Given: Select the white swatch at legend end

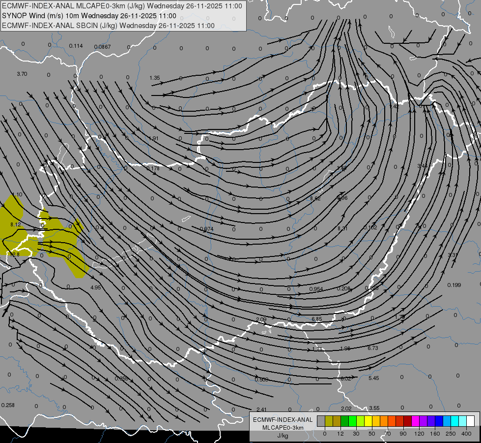Looking at the screenshot, I should point(470,421).
